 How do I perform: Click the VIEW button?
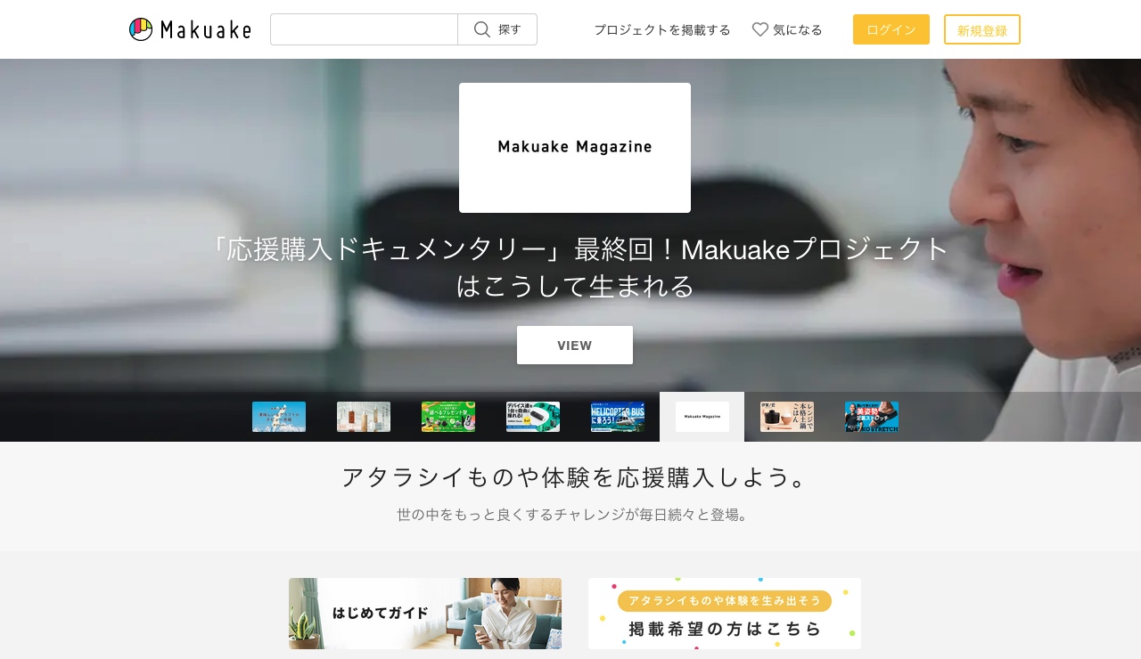[x=575, y=345]
